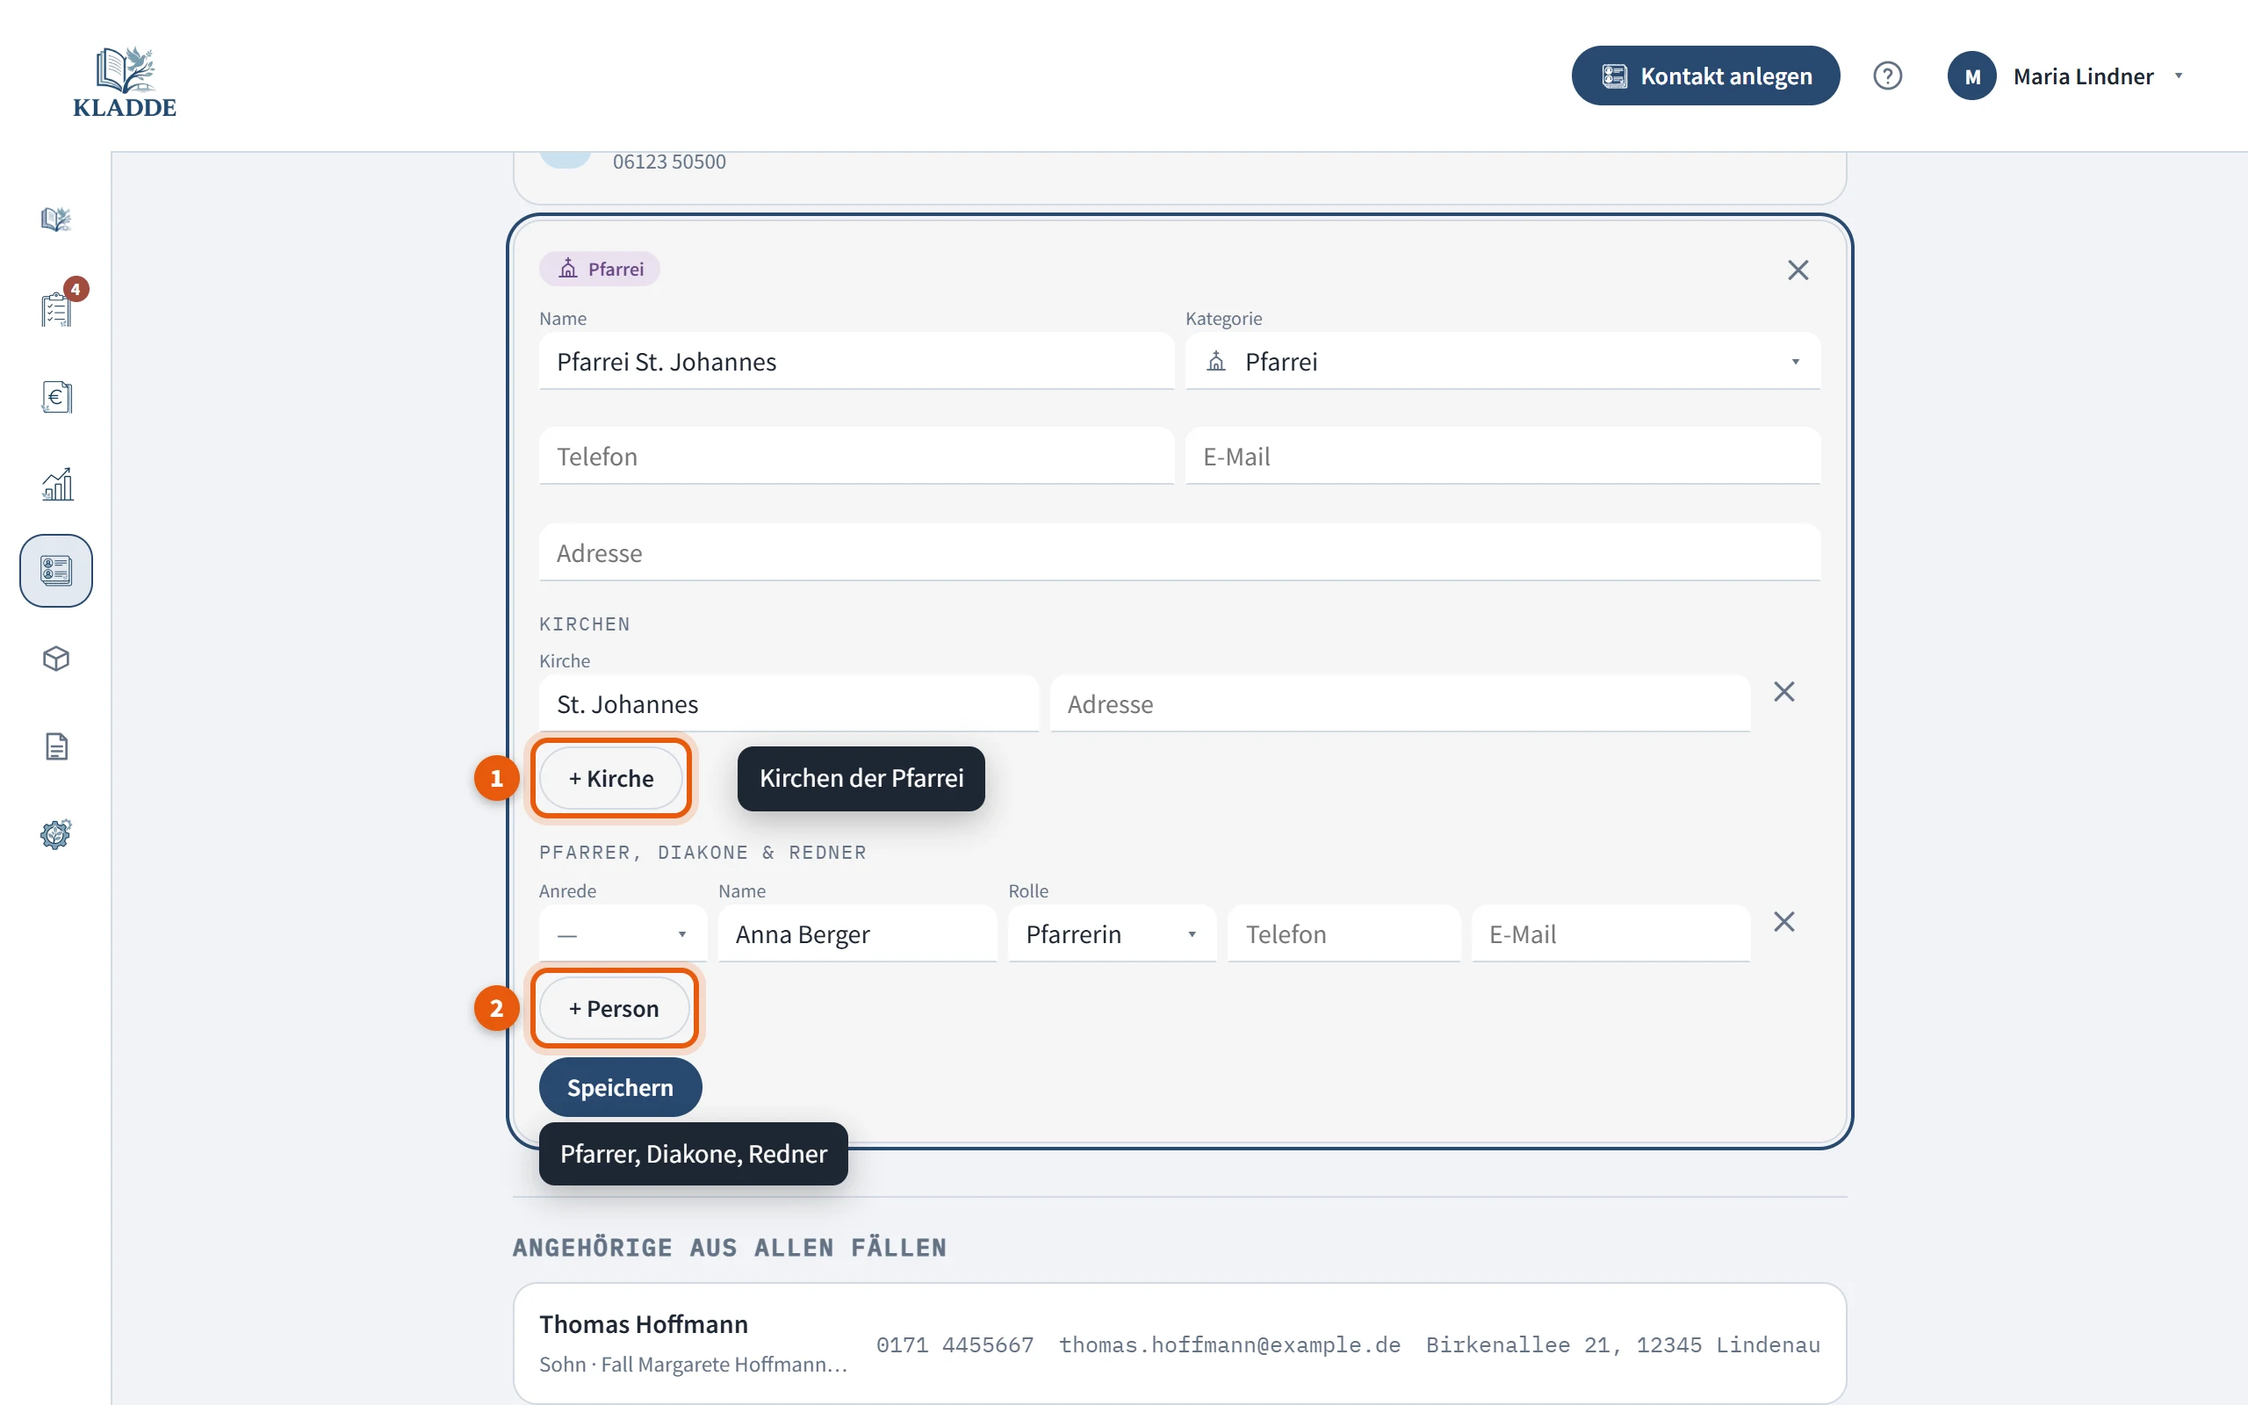The height and width of the screenshot is (1405, 2248).
Task: Open the Anrede dropdown
Action: coord(623,933)
